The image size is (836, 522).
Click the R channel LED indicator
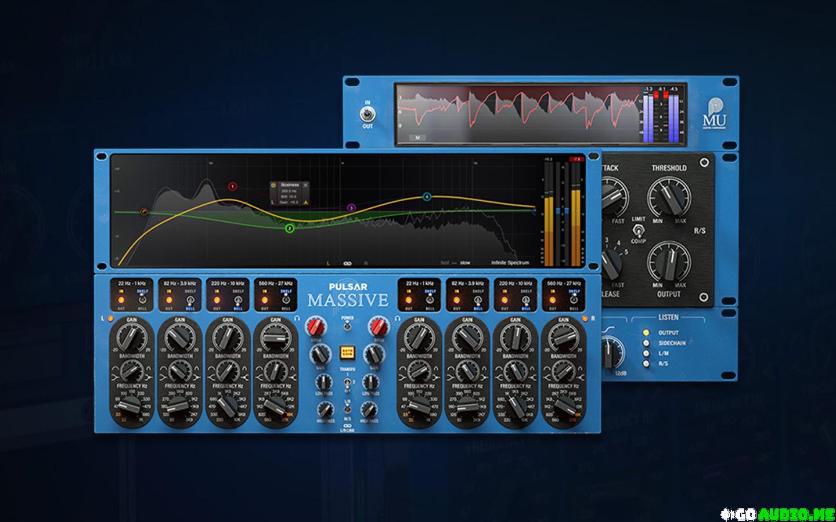coord(585,318)
